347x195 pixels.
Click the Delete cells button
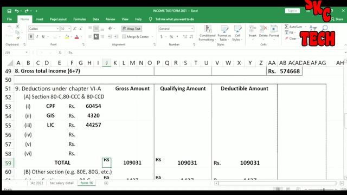pos(263,32)
